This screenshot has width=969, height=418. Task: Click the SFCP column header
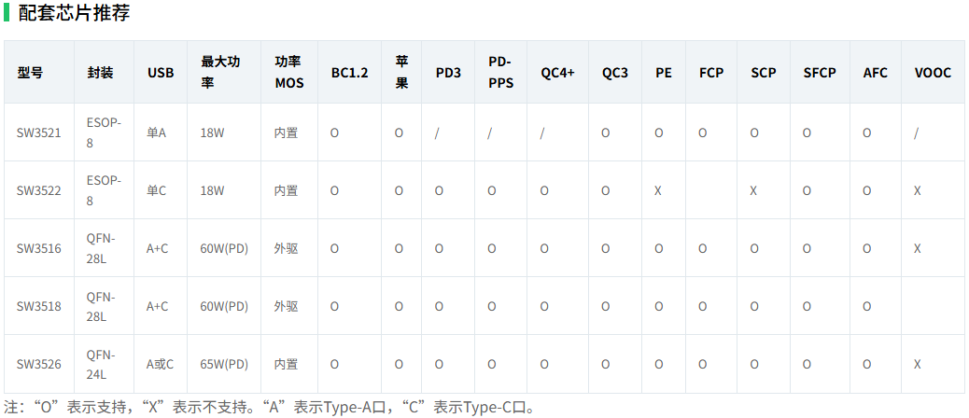[x=820, y=73]
